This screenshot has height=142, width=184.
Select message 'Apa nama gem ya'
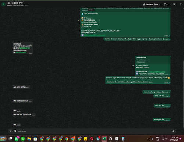coord(21,87)
